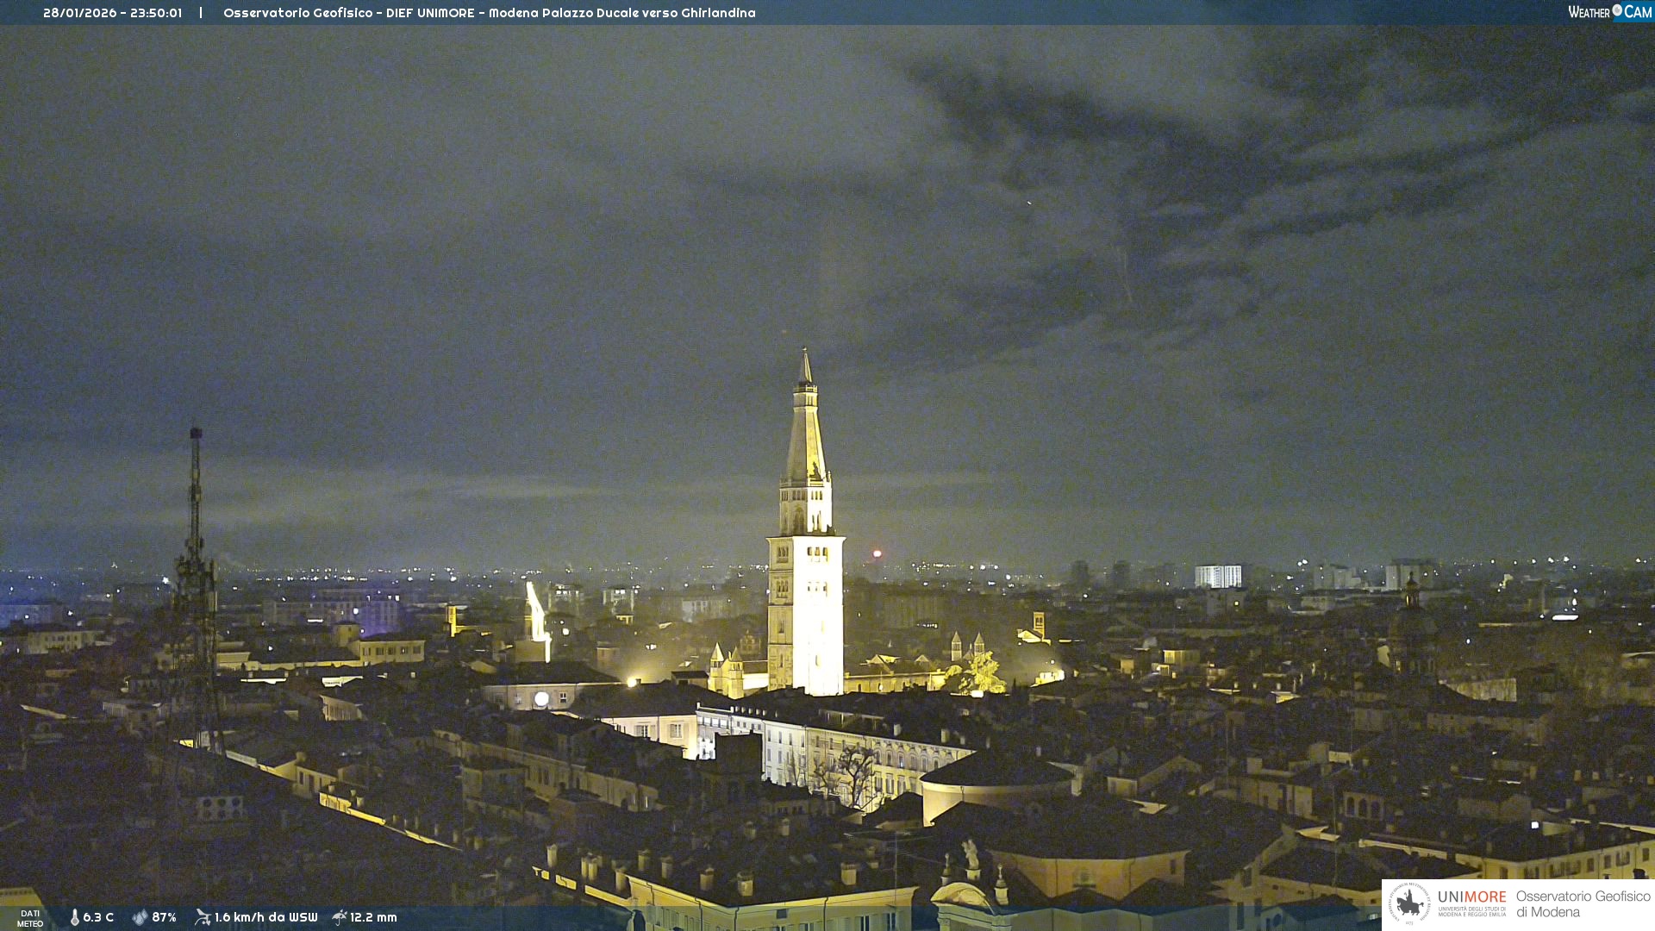1655x931 pixels.
Task: Click the camera lens in WeatherCam logo
Action: pos(1617,10)
